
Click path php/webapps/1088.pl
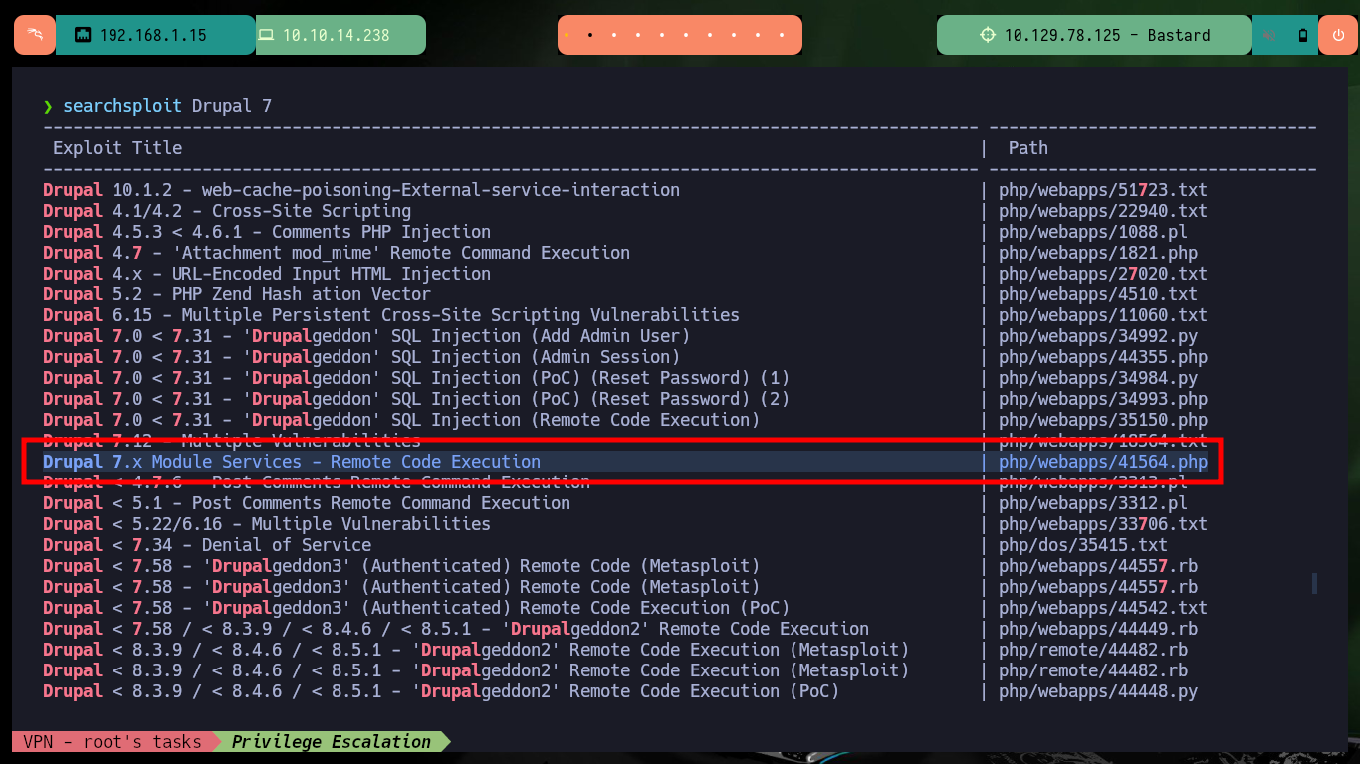pyautogui.click(x=1093, y=232)
